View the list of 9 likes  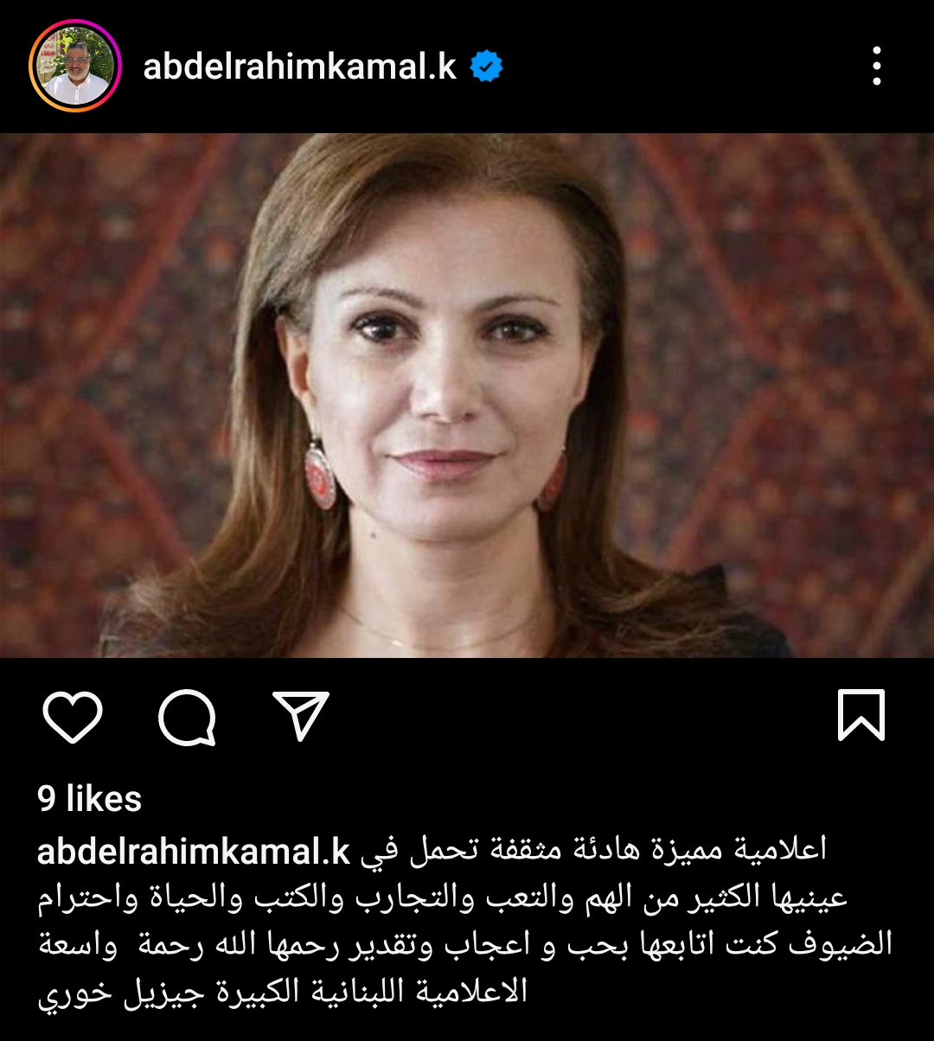click(90, 799)
